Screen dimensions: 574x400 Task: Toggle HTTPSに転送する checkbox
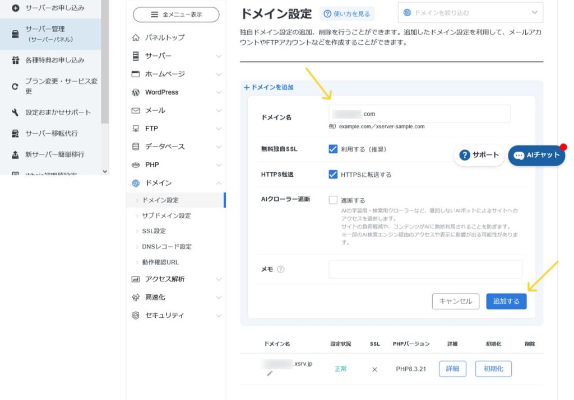[x=333, y=174]
